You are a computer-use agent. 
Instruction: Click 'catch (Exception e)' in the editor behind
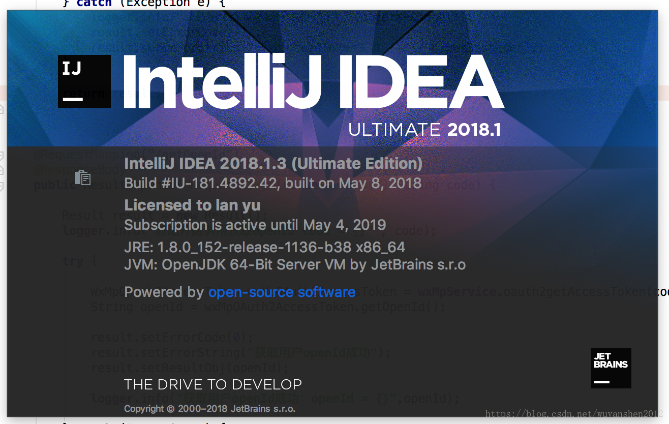pos(144,4)
